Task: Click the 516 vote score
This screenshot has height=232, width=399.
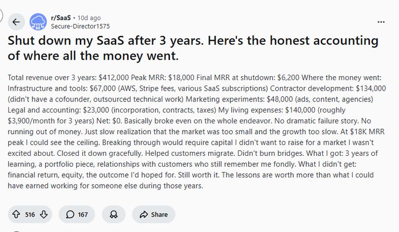Action: 30,215
